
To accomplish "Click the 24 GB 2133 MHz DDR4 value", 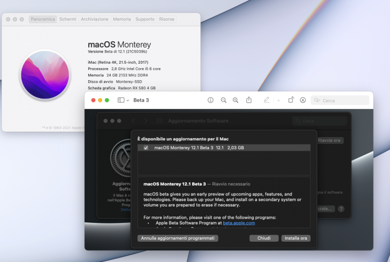I will [127, 75].
